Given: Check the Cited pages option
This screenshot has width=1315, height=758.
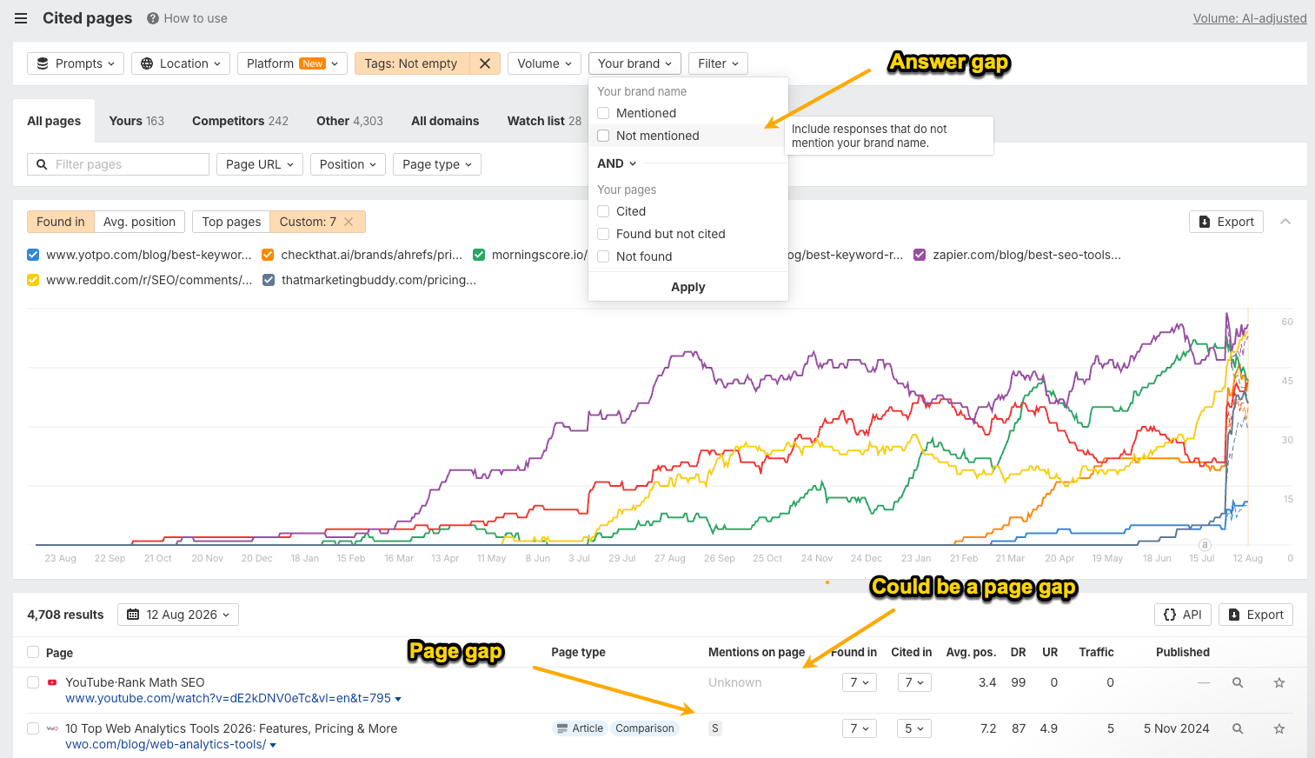Looking at the screenshot, I should pos(603,211).
